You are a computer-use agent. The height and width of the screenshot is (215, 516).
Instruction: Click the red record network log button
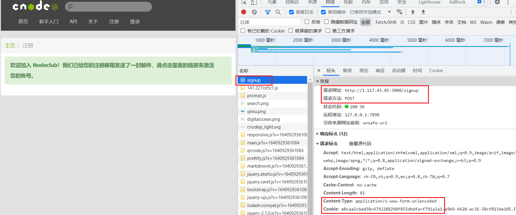(x=244, y=12)
